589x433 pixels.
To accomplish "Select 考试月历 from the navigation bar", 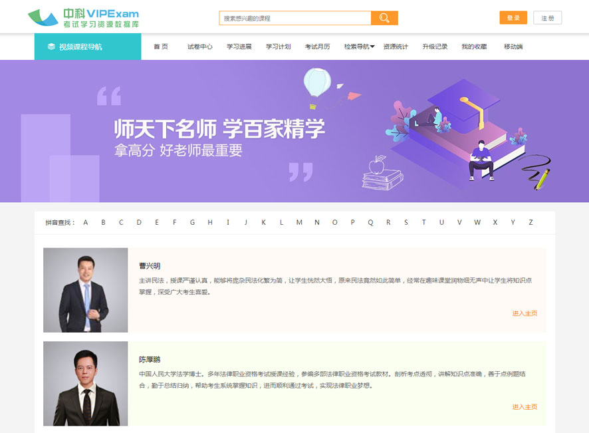I will pos(317,47).
